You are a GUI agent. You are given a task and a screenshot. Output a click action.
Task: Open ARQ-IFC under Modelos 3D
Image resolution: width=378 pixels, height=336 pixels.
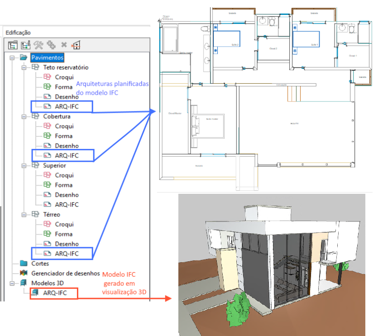click(x=54, y=293)
